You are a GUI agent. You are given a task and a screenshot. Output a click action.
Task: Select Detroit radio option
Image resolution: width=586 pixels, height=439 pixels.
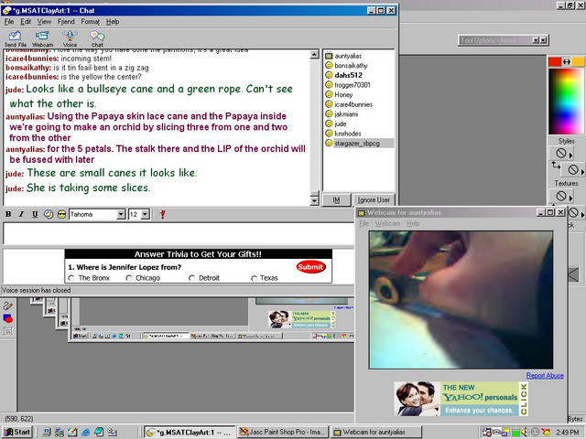click(x=191, y=278)
